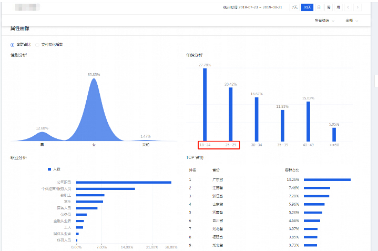
Task: Switch to the 7天 time range
Action: coord(295,7)
